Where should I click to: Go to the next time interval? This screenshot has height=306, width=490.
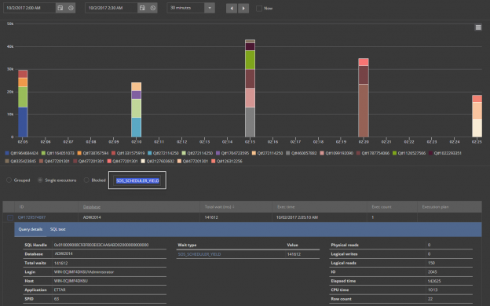click(x=243, y=8)
